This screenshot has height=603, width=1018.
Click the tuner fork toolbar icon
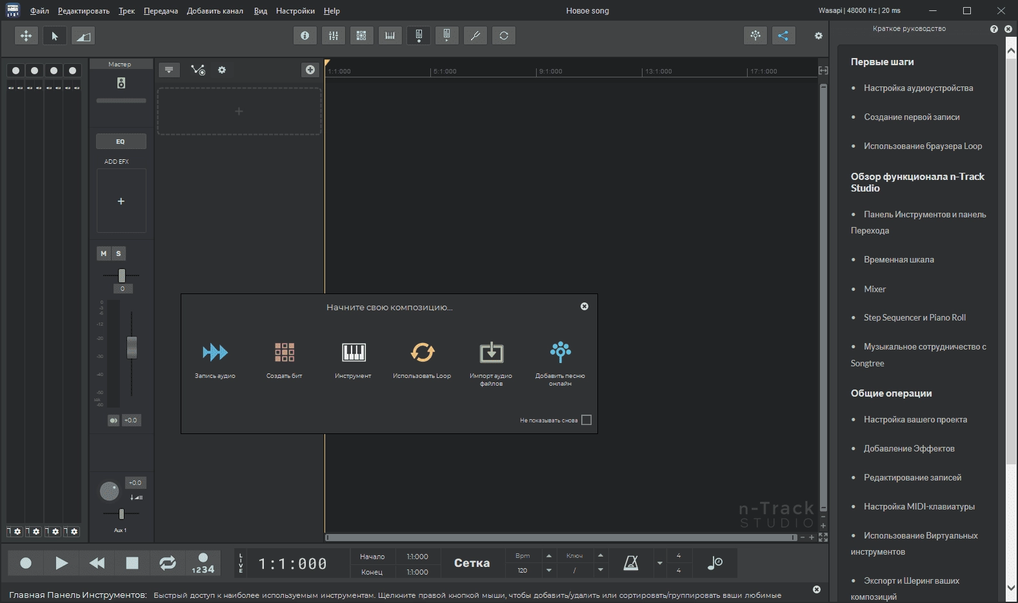[x=475, y=35]
